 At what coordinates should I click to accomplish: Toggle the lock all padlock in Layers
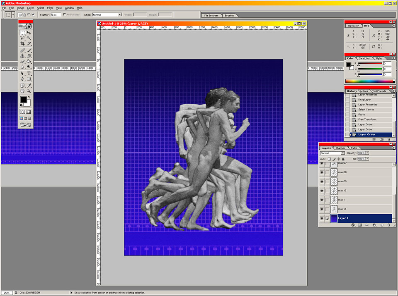point(343,159)
